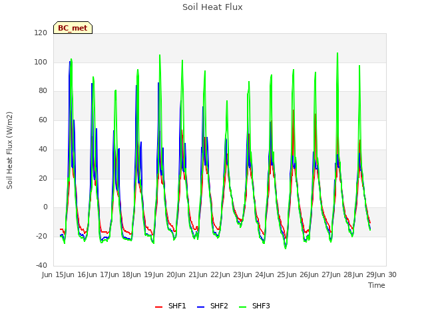Image resolution: width=426 pixels, height=319 pixels.
Task: Click the 0 y-axis tick label
Action: coord(45,207)
